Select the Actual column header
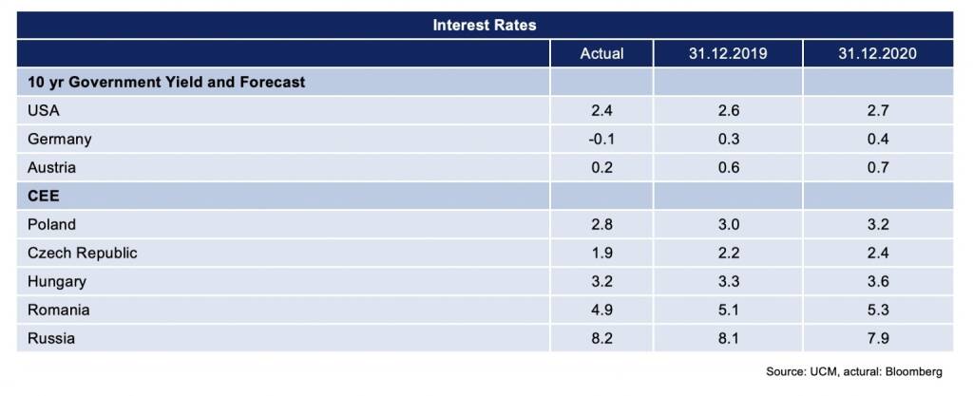This screenshot has height=396, width=973. tap(601, 53)
